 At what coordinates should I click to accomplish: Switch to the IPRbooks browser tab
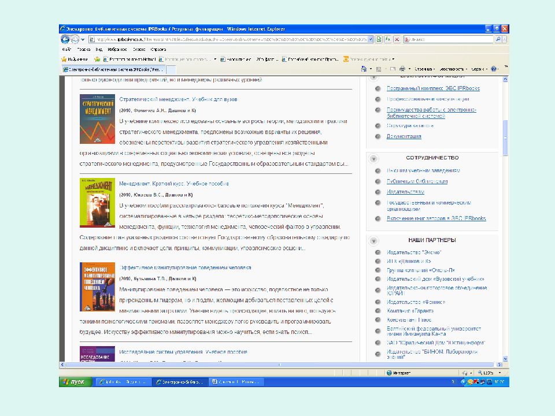(x=113, y=69)
